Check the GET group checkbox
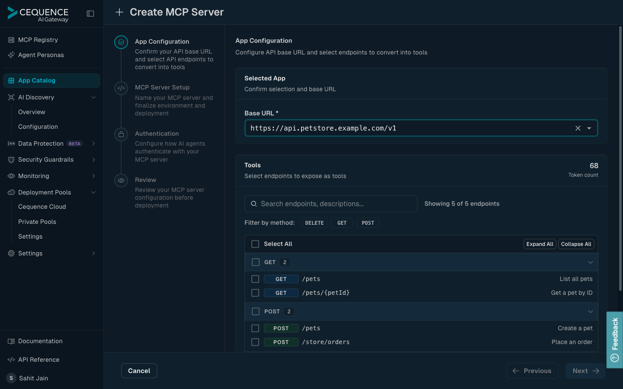This screenshot has height=389, width=623. pyautogui.click(x=256, y=262)
